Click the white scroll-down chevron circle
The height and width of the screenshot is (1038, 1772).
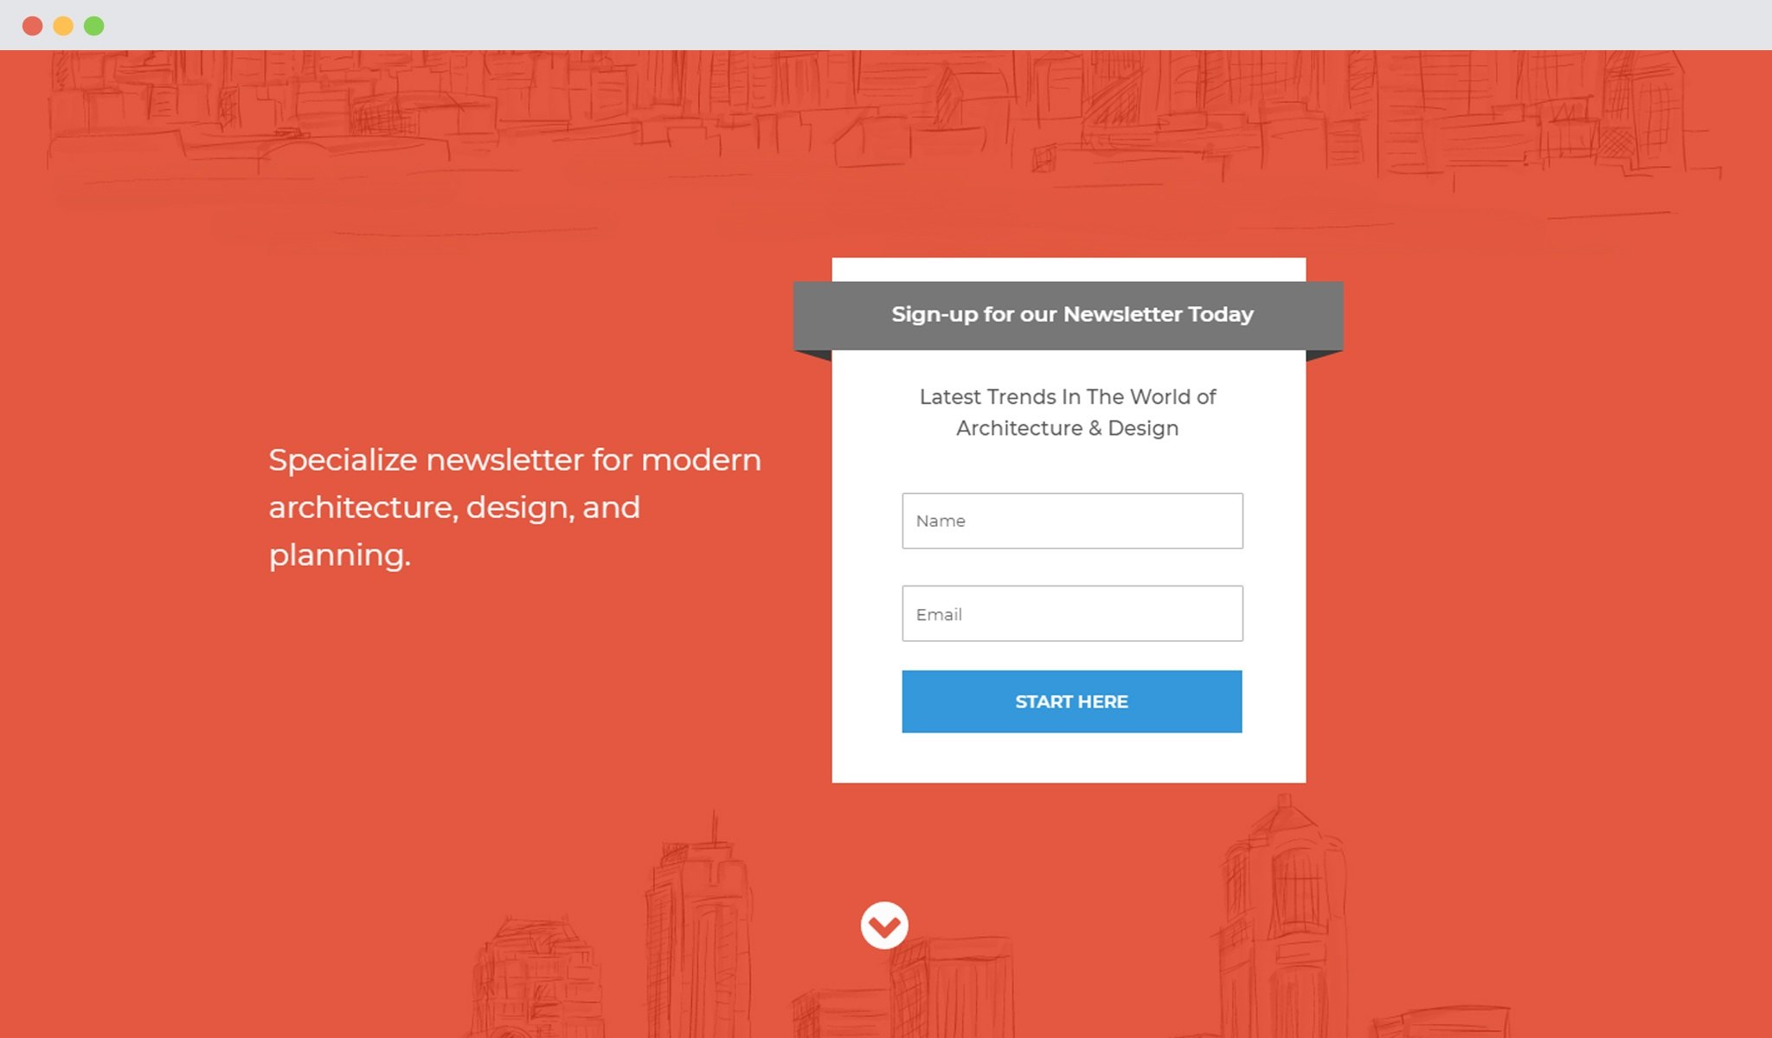[x=883, y=925]
